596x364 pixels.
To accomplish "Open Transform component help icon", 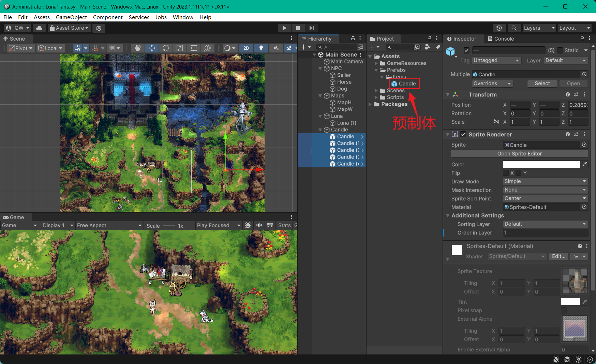I will point(568,94).
